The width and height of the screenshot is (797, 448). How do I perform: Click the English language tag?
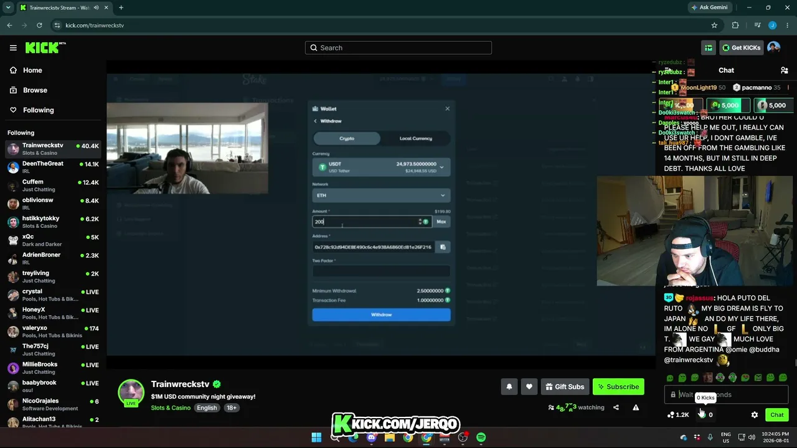tap(207, 408)
